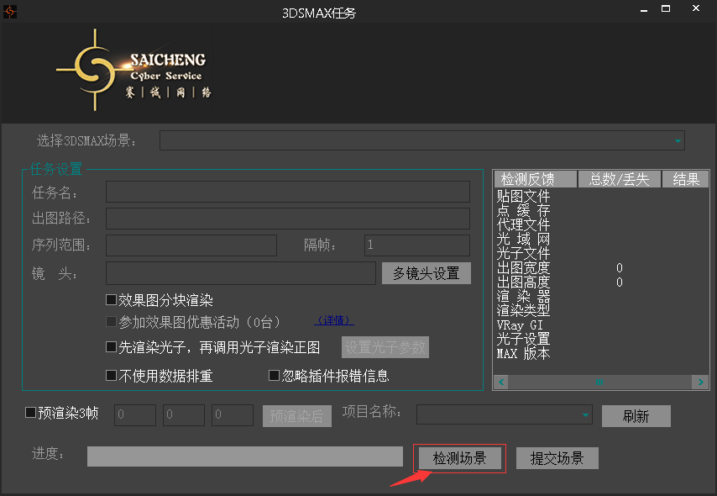
Task: Click the 提交场景 button
Action: tap(557, 458)
